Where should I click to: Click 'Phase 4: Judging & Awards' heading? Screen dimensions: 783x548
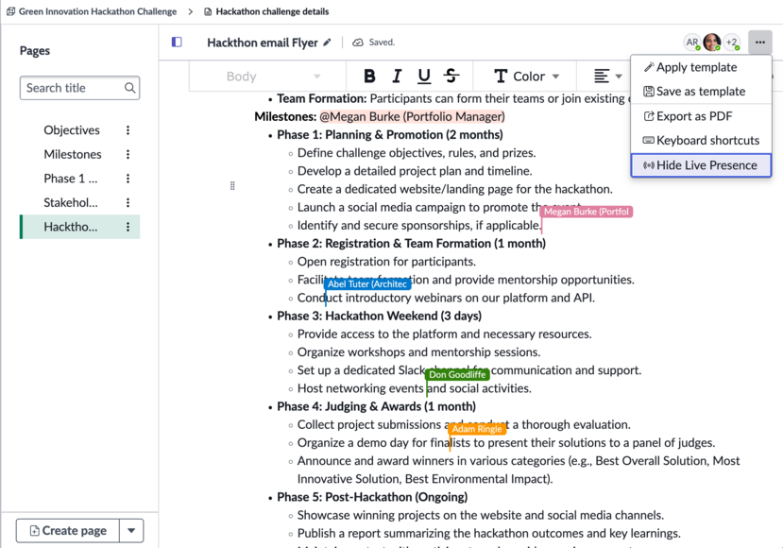(377, 406)
